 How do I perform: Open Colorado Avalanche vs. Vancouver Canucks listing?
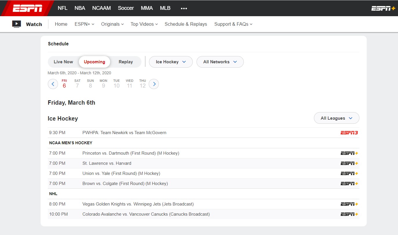click(x=146, y=214)
